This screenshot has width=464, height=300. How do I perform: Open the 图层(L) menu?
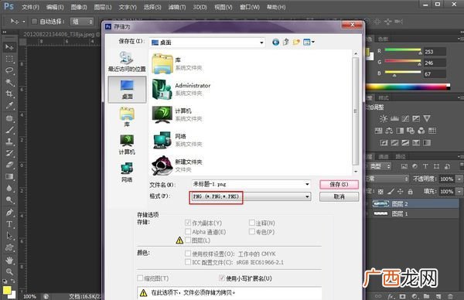click(x=103, y=7)
